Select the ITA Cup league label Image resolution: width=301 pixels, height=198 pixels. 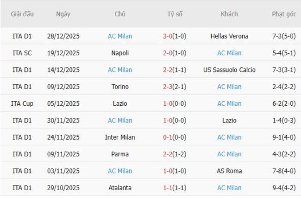[x=22, y=103]
